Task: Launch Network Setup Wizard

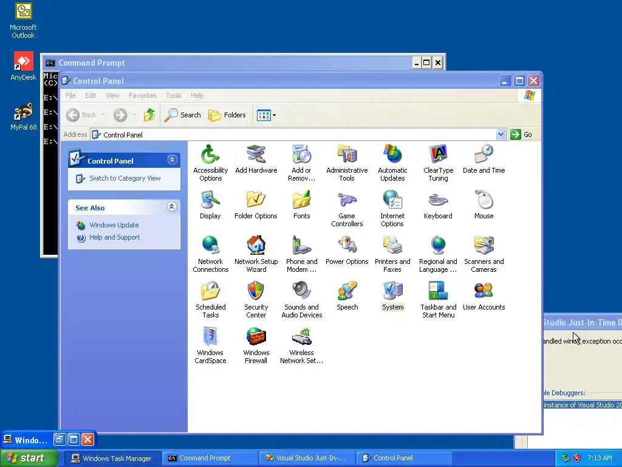Action: 256,254
